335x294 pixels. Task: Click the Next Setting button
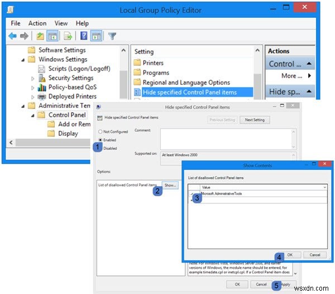click(x=255, y=120)
